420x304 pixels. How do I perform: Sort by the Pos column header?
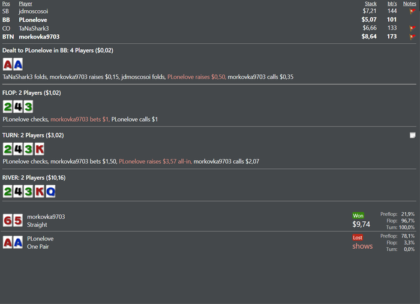[x=6, y=4]
